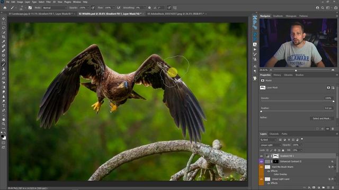Toggle Effects visibility under Hard Mix Brush Warm
Screen dimensions: 339x190
(x=269, y=171)
